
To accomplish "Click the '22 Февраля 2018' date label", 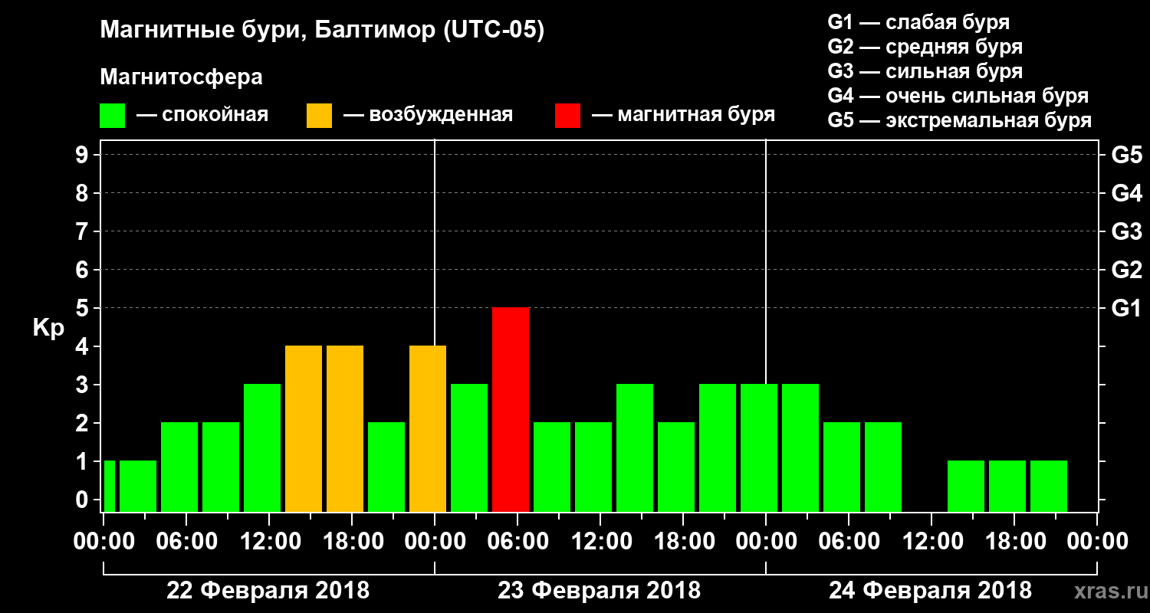I will point(268,591).
